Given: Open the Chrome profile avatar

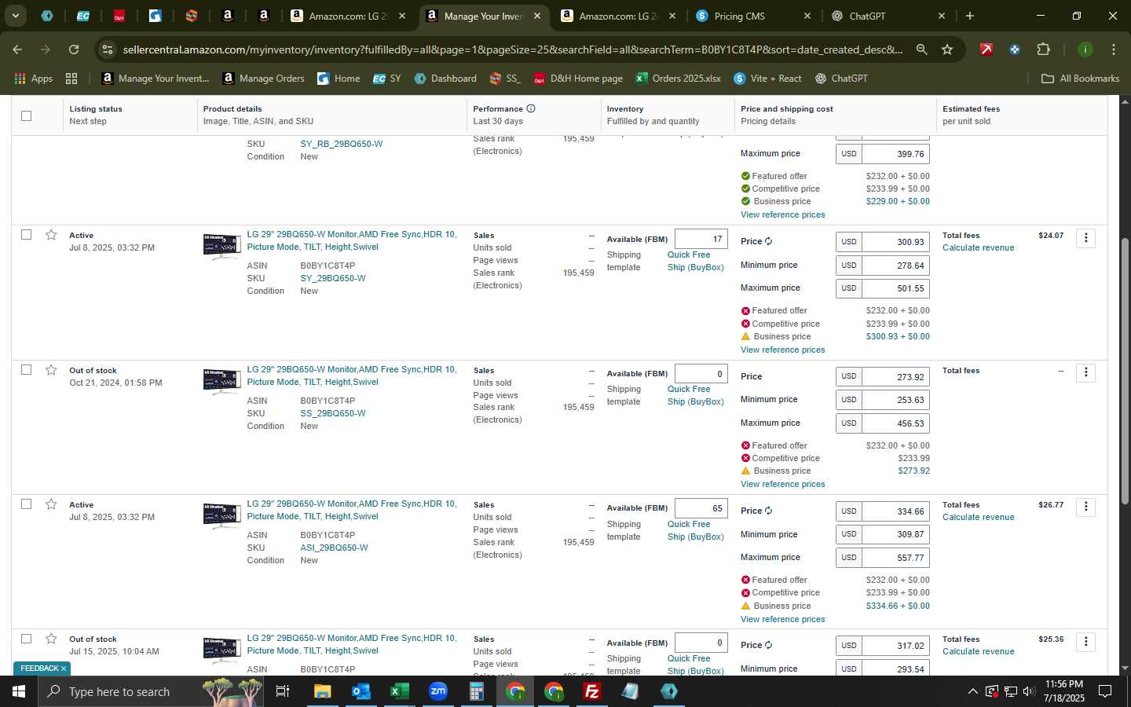Looking at the screenshot, I should (1085, 49).
